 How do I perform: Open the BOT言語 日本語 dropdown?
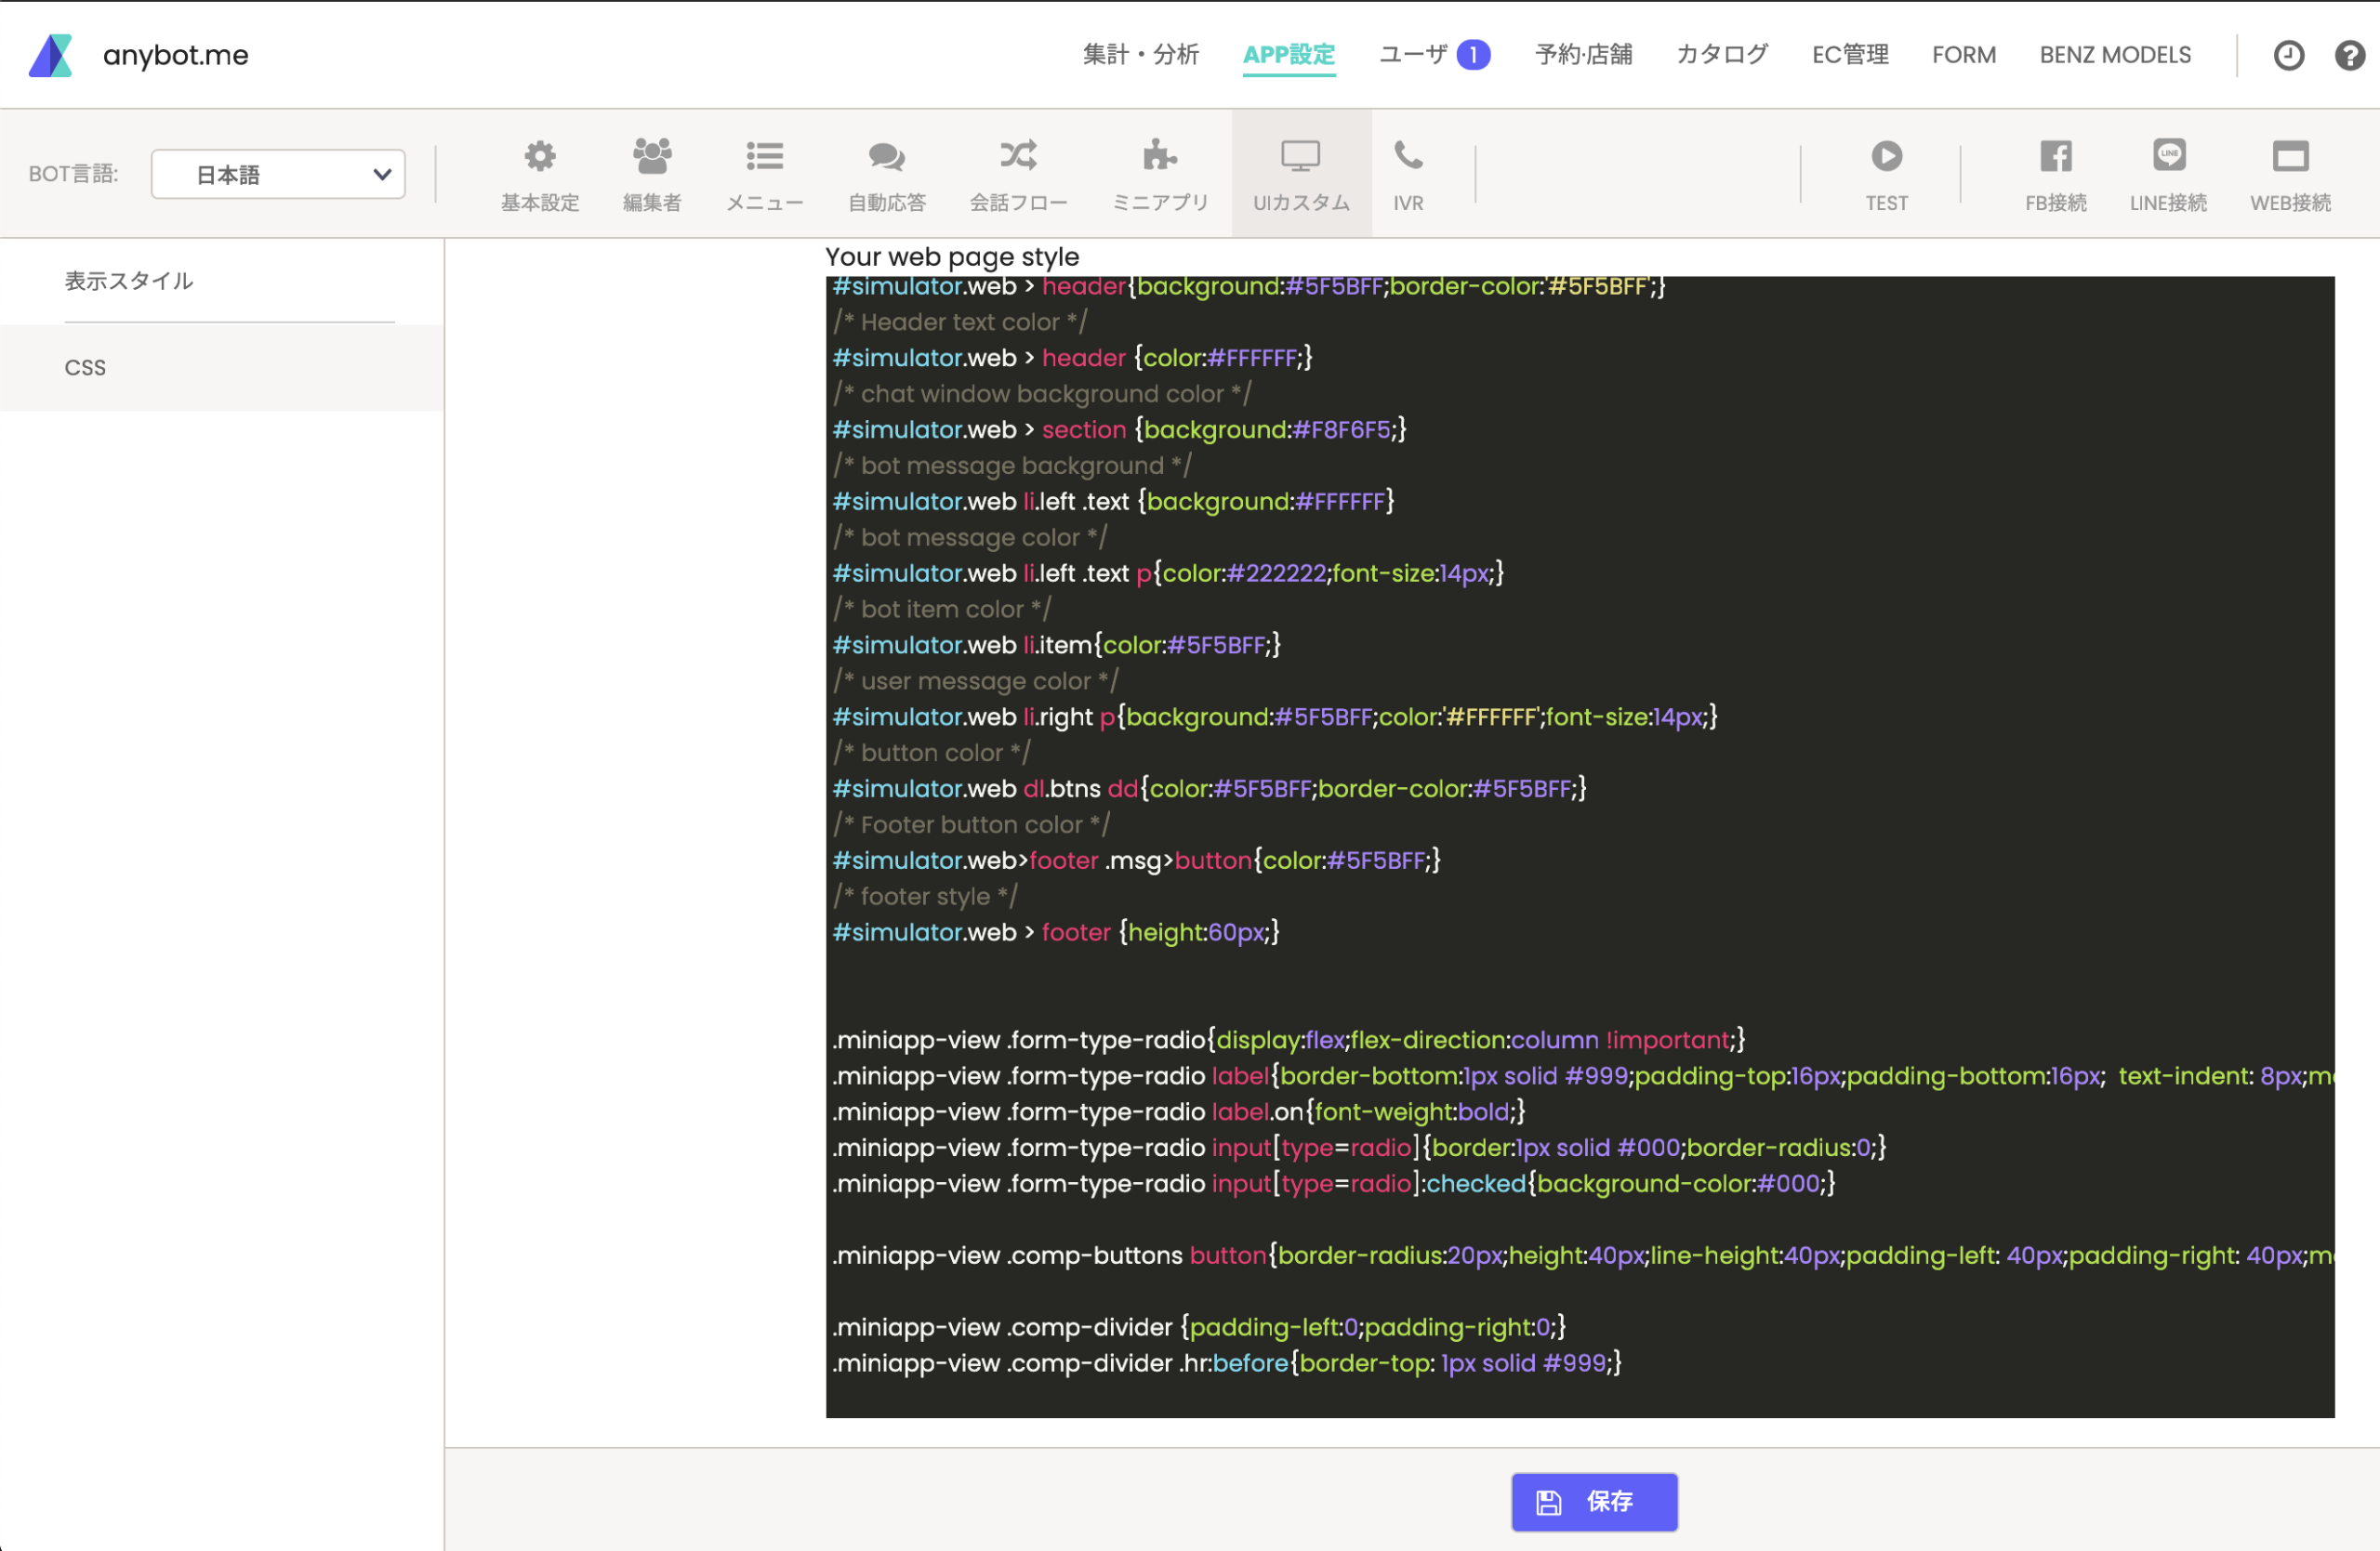(278, 174)
